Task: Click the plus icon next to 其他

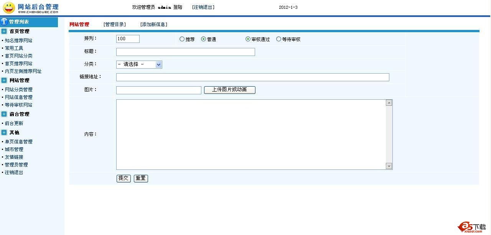Action: (4, 133)
